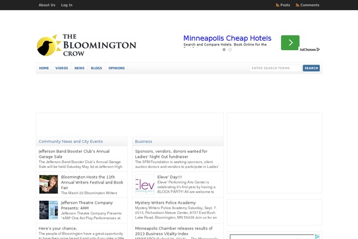The height and width of the screenshot is (239, 358).
Task: Open the Here's your chance article
Action: point(58,228)
